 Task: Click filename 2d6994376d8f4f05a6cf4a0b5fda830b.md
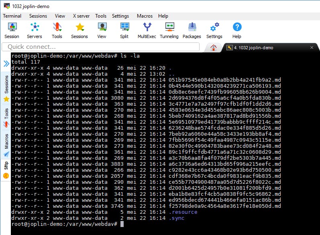click(225, 98)
